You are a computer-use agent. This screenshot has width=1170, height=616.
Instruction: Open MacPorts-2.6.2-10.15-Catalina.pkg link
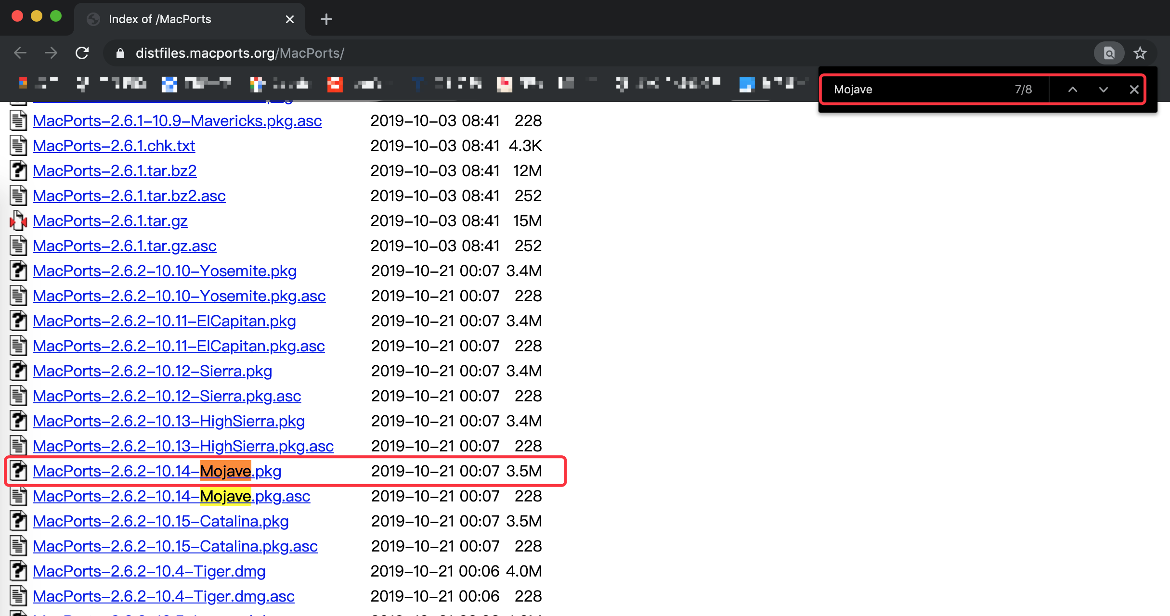pyautogui.click(x=160, y=521)
